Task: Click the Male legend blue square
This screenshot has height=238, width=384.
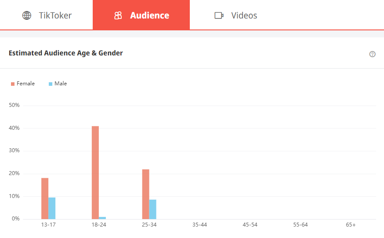Action: [51, 84]
